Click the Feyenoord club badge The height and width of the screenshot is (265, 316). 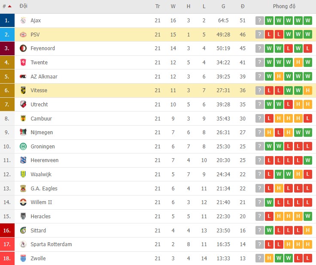coord(23,48)
